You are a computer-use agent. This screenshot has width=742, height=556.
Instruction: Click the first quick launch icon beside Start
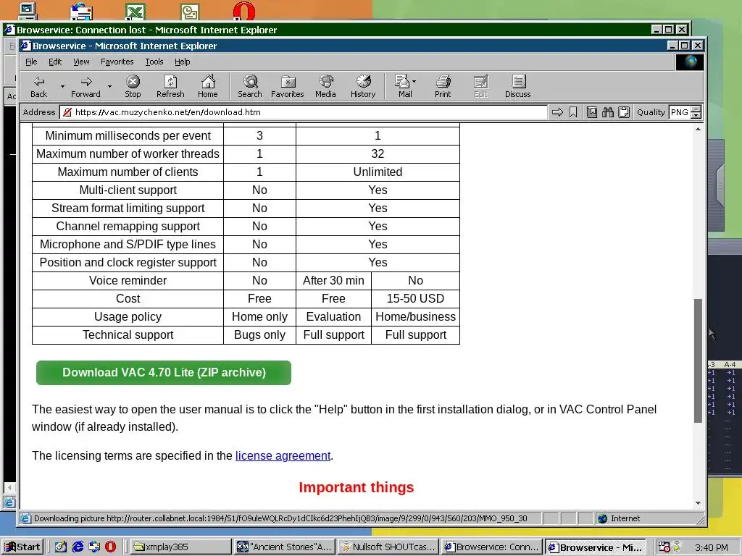pyautogui.click(x=61, y=547)
